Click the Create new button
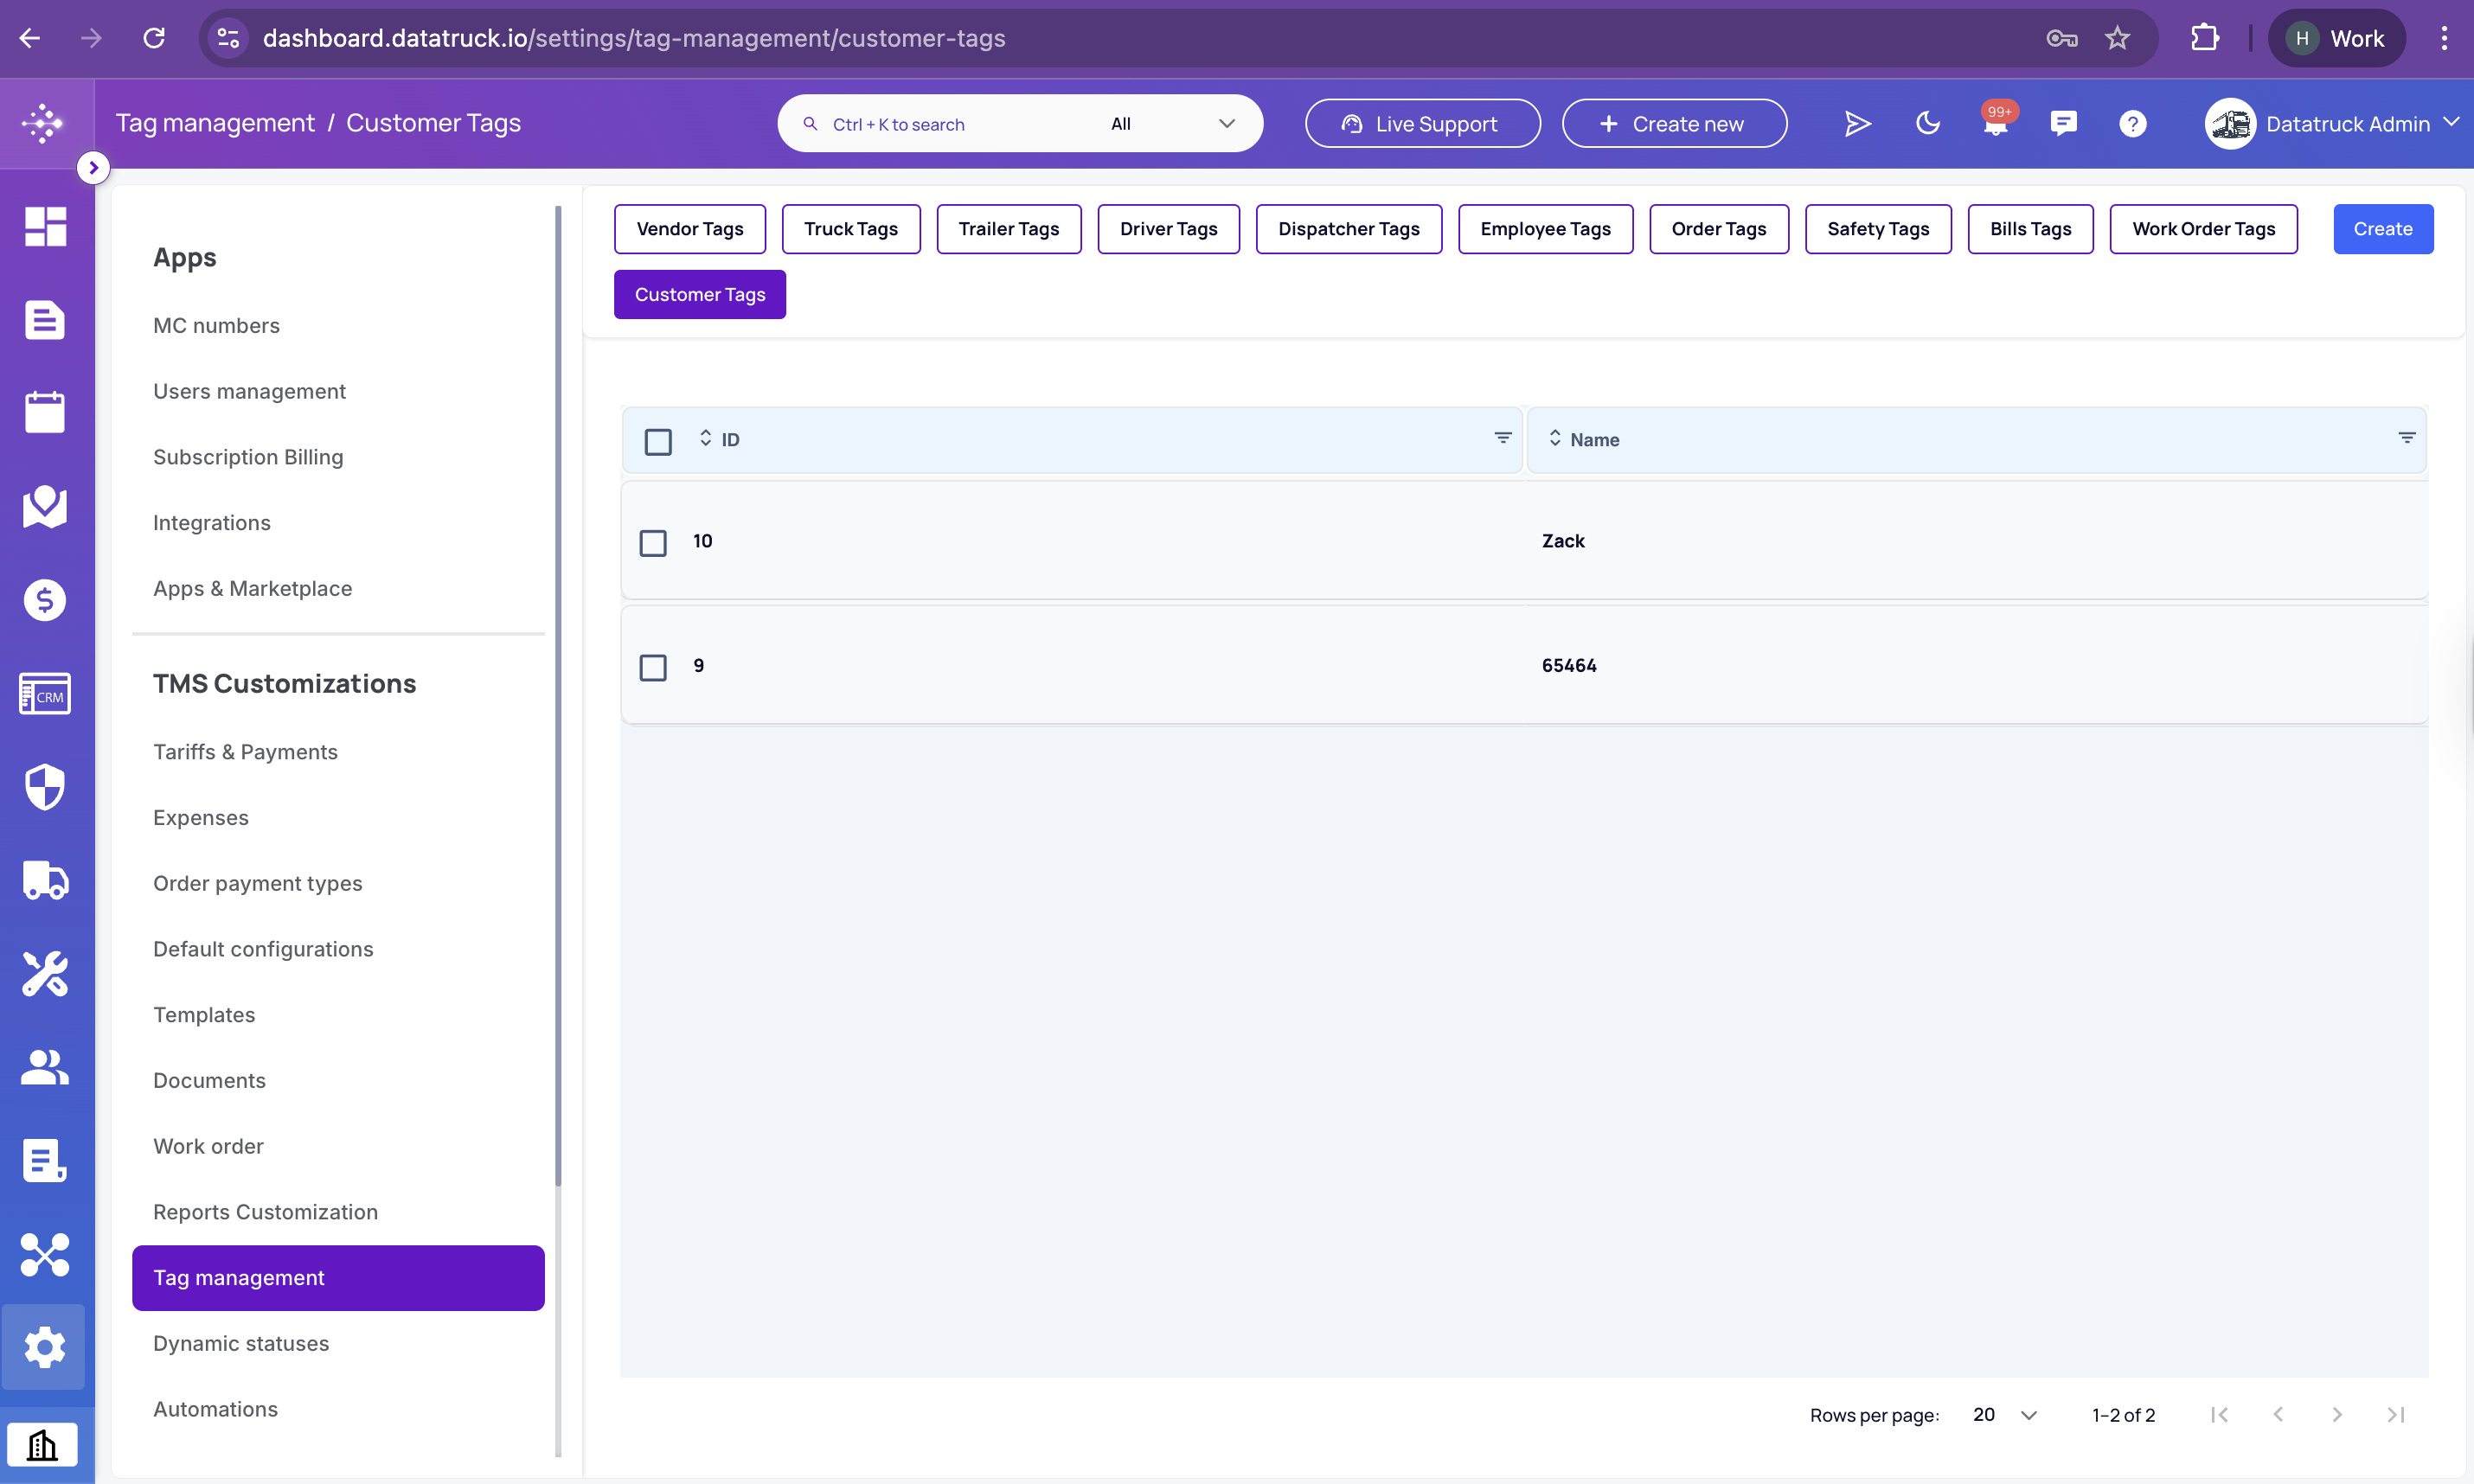This screenshot has width=2474, height=1484. point(1675,124)
